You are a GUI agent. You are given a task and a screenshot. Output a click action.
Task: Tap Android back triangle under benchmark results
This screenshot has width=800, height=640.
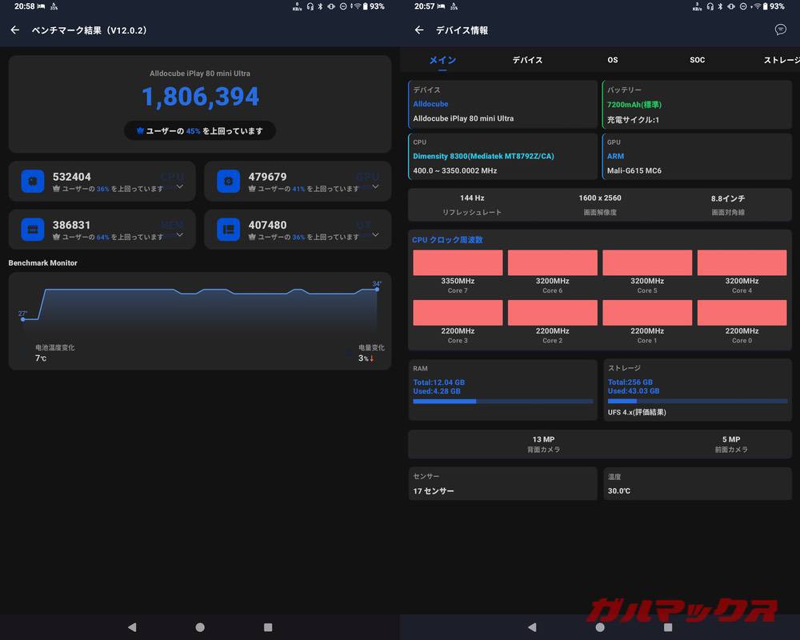pyautogui.click(x=132, y=626)
